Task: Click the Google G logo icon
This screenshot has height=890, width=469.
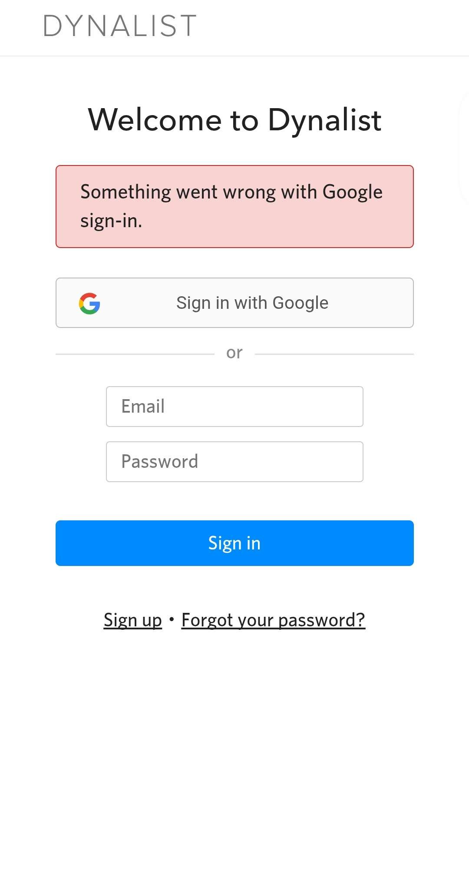Action: [89, 303]
